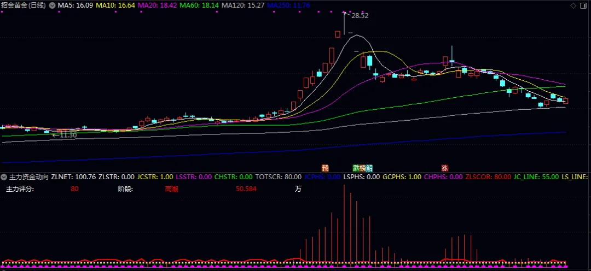Click the ZLSCOR: 80.00 value

click(x=488, y=176)
